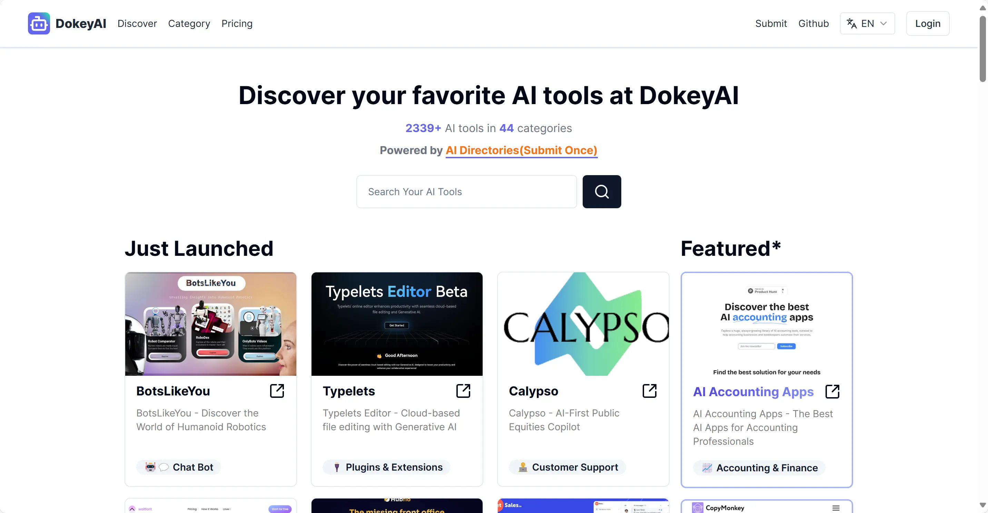Click the scrollbar down arrow
Image resolution: width=988 pixels, height=513 pixels.
pyautogui.click(x=982, y=505)
